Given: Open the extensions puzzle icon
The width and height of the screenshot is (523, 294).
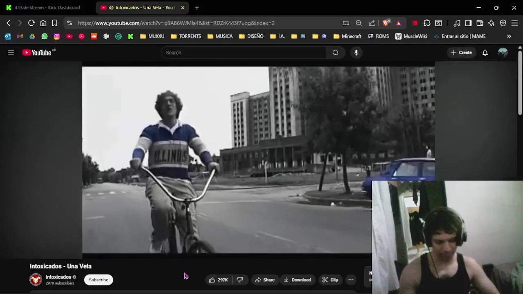Looking at the screenshot, I should tap(427, 23).
